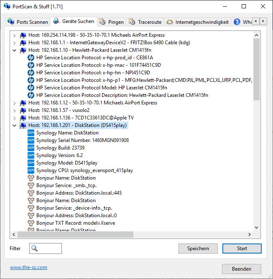
Task: Click the DSM icon next to Synology Version
Action: pyautogui.click(x=31, y=155)
